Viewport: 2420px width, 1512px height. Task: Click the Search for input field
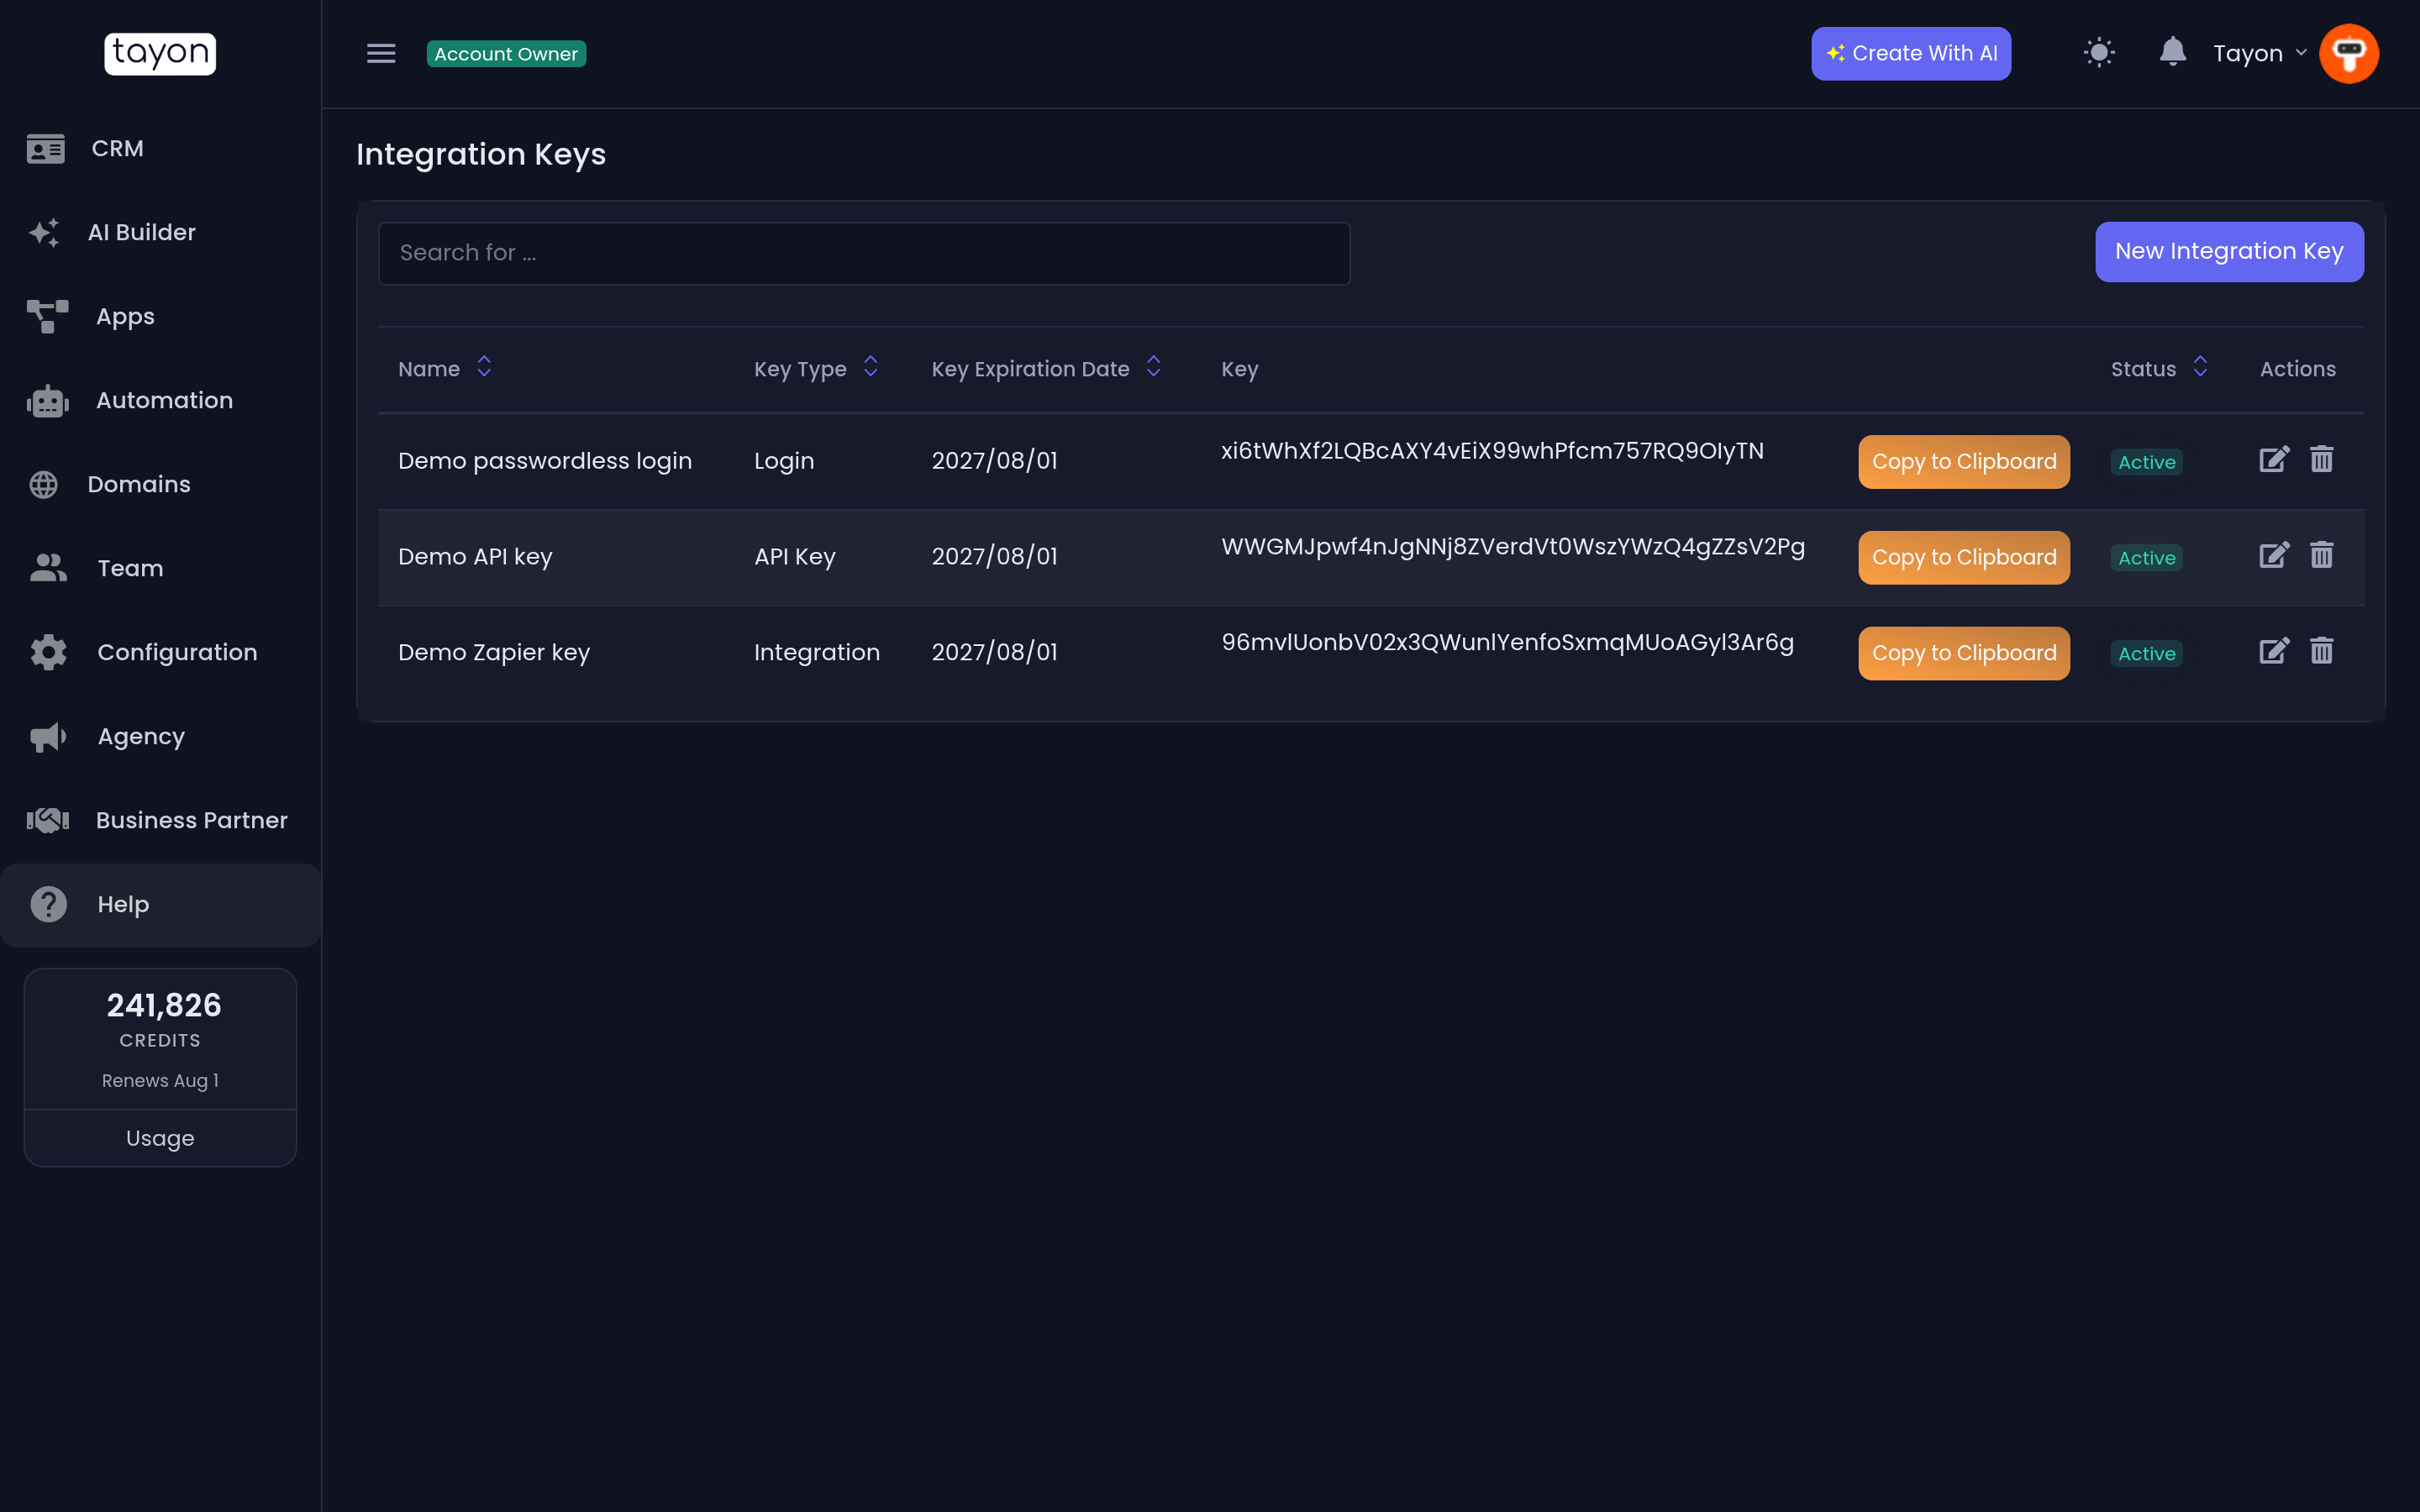pos(864,253)
